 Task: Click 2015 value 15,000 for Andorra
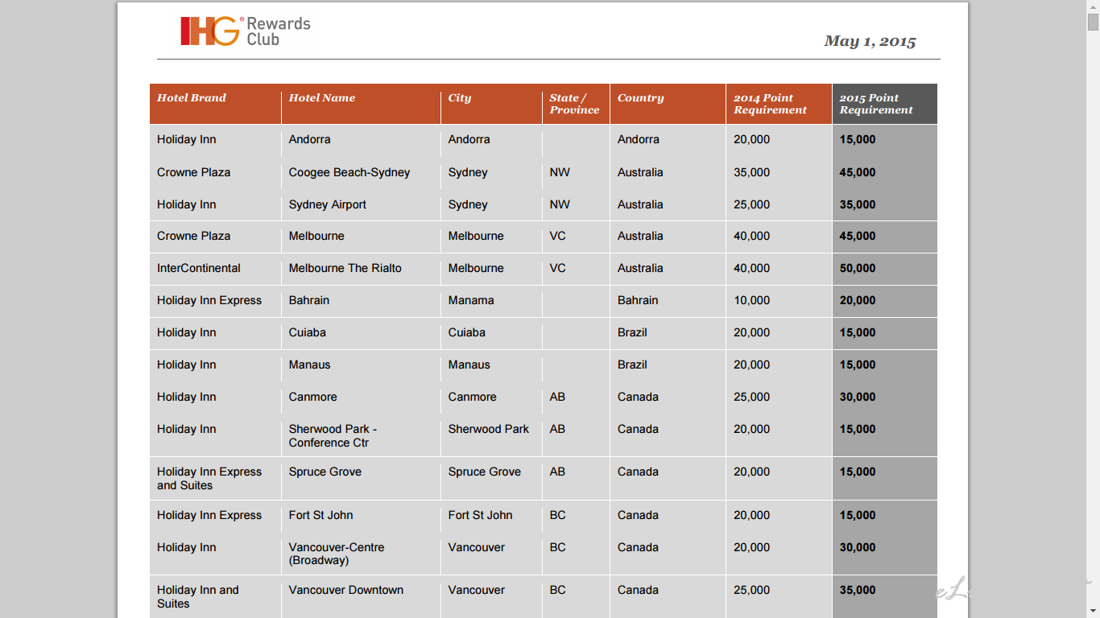[858, 139]
